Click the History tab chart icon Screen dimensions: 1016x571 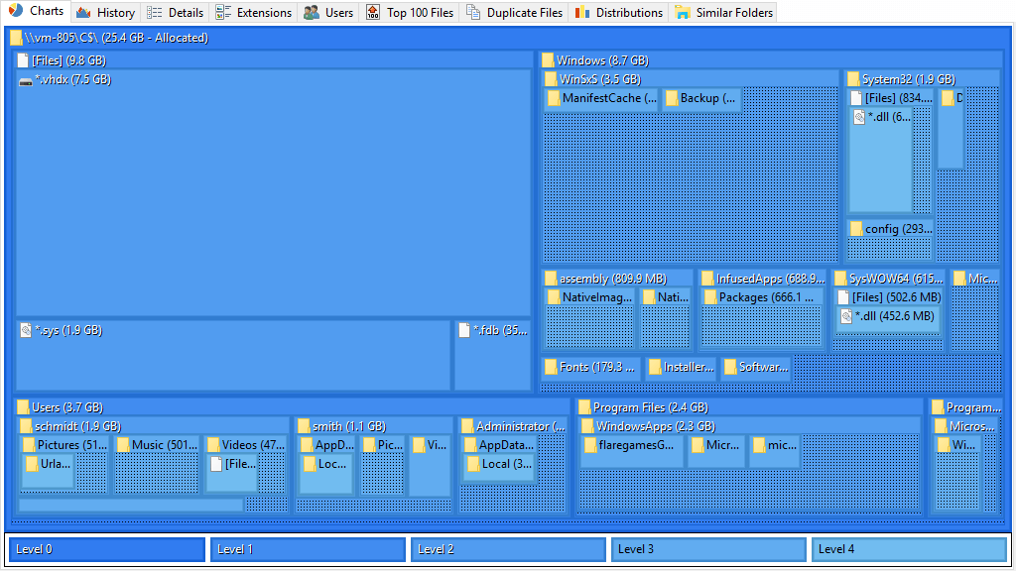83,12
